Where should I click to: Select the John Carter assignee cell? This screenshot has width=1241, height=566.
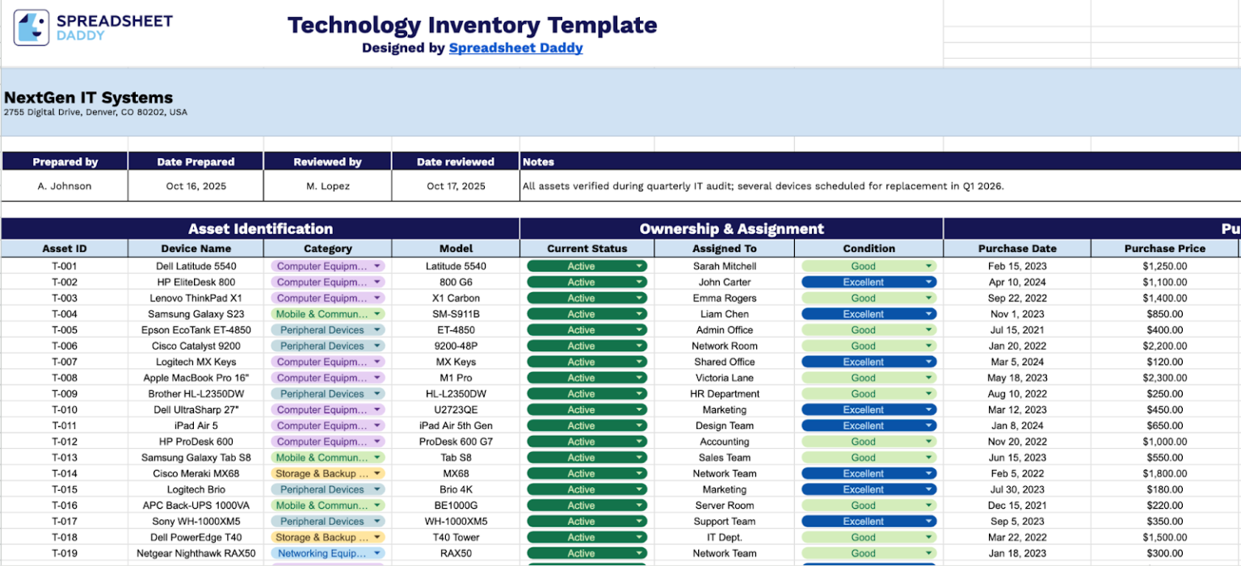point(725,282)
